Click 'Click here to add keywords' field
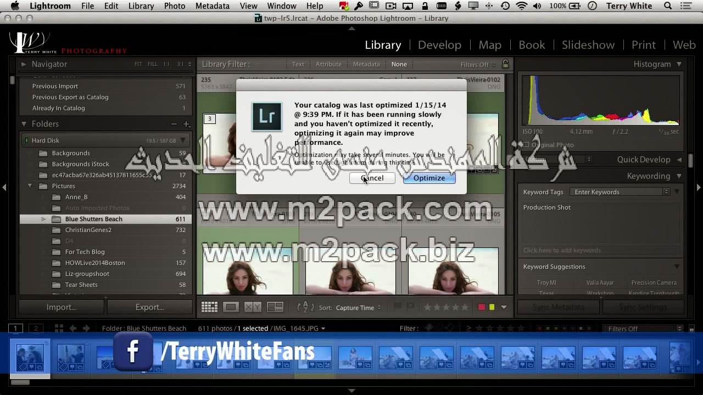The width and height of the screenshot is (703, 395). [x=600, y=250]
